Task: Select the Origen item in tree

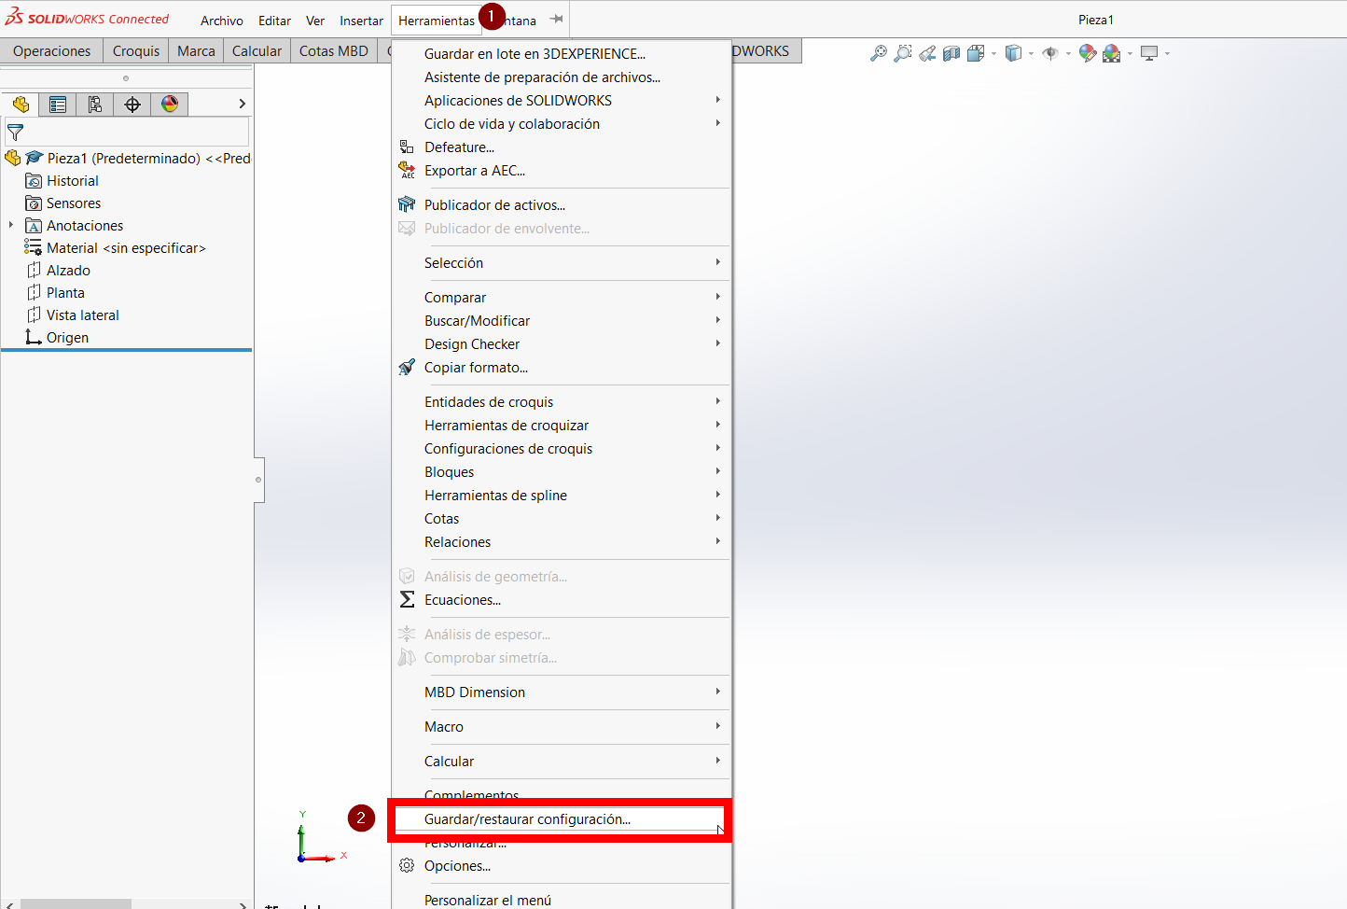Action: coord(67,338)
